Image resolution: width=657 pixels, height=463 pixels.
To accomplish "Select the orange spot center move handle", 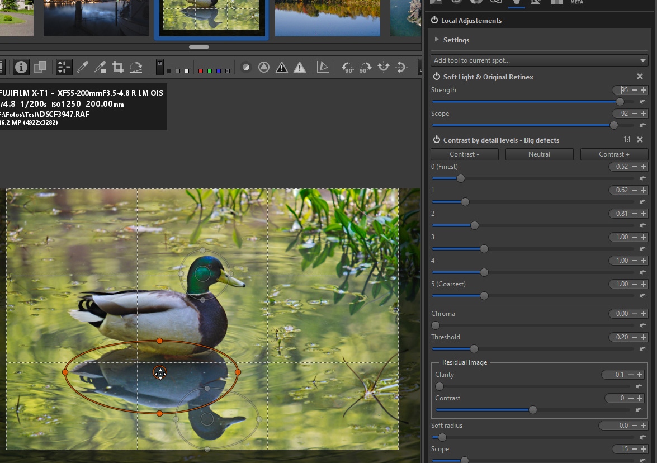I will [x=160, y=372].
